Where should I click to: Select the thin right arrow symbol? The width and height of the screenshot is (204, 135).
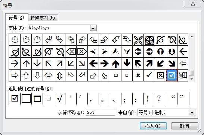point(15,63)
